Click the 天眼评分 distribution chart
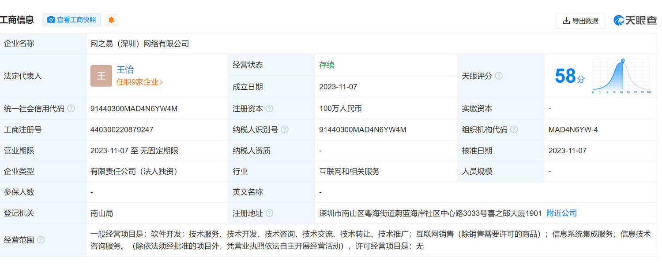Image resolution: width=662 pixels, height=268 pixels. [x=622, y=76]
